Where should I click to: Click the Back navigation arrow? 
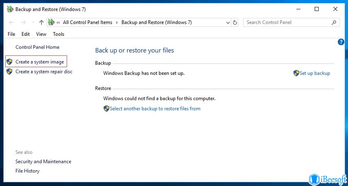pos(11,22)
